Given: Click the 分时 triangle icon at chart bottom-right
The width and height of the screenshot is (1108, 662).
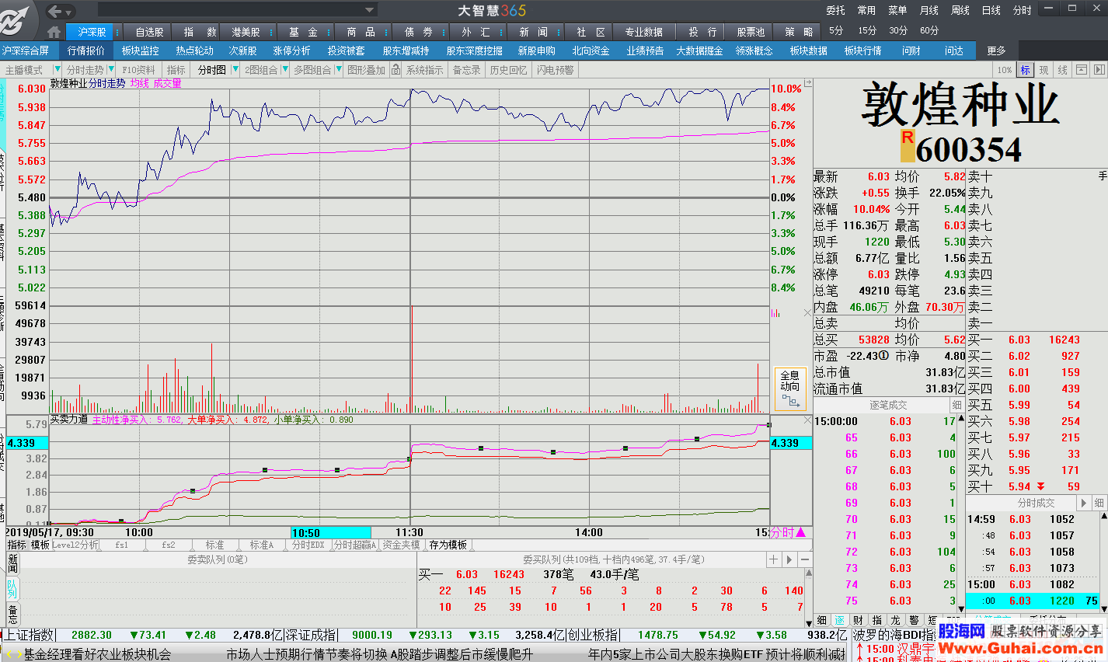Looking at the screenshot, I should pos(801,532).
